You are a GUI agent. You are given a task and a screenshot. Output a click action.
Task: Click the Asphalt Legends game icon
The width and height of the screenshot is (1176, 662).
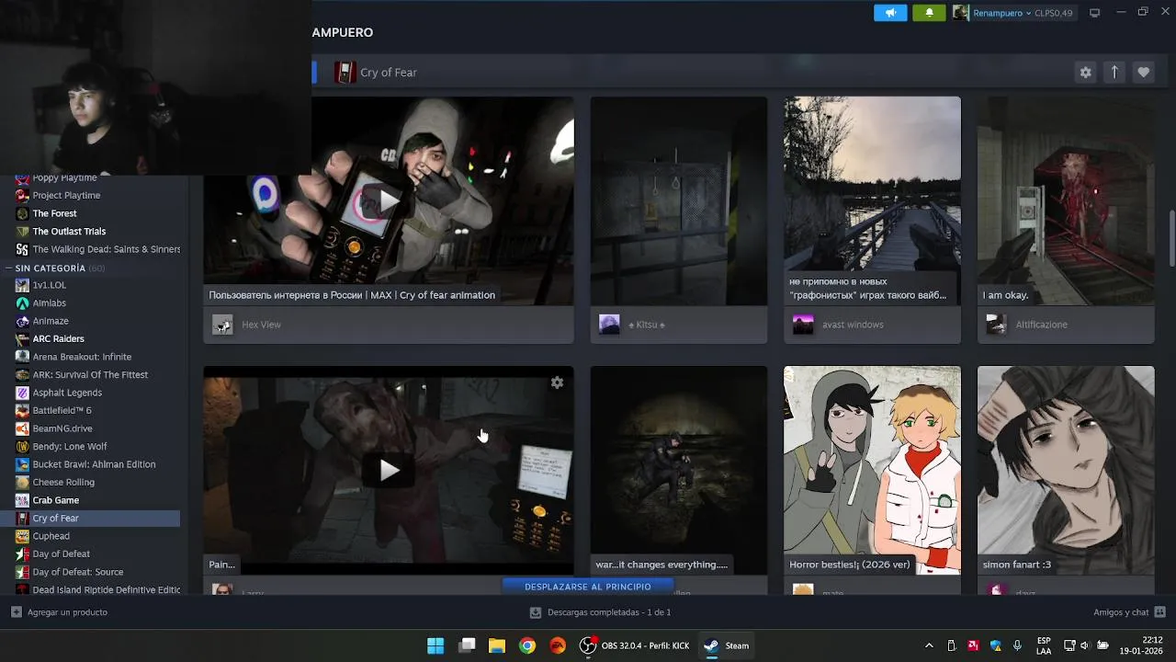pos(22,393)
